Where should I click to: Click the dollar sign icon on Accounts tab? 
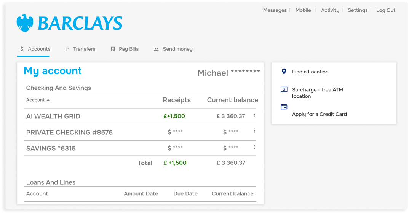pyautogui.click(x=22, y=49)
